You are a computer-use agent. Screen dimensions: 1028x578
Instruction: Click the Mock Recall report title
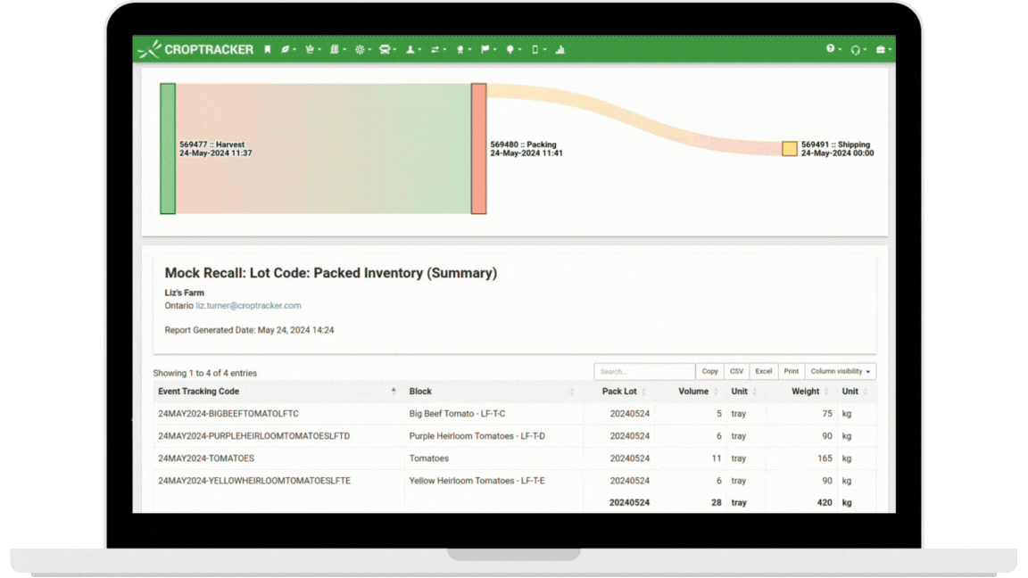pyautogui.click(x=330, y=273)
